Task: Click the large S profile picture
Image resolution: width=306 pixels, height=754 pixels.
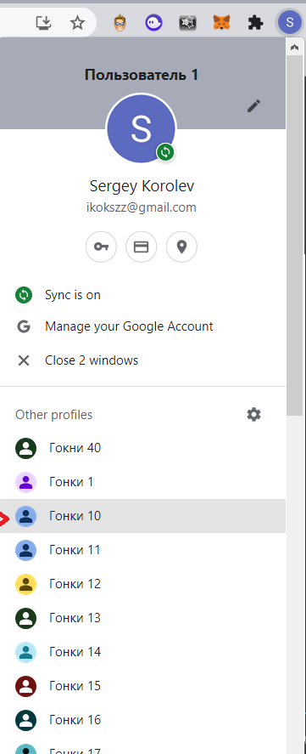Action: (x=141, y=128)
